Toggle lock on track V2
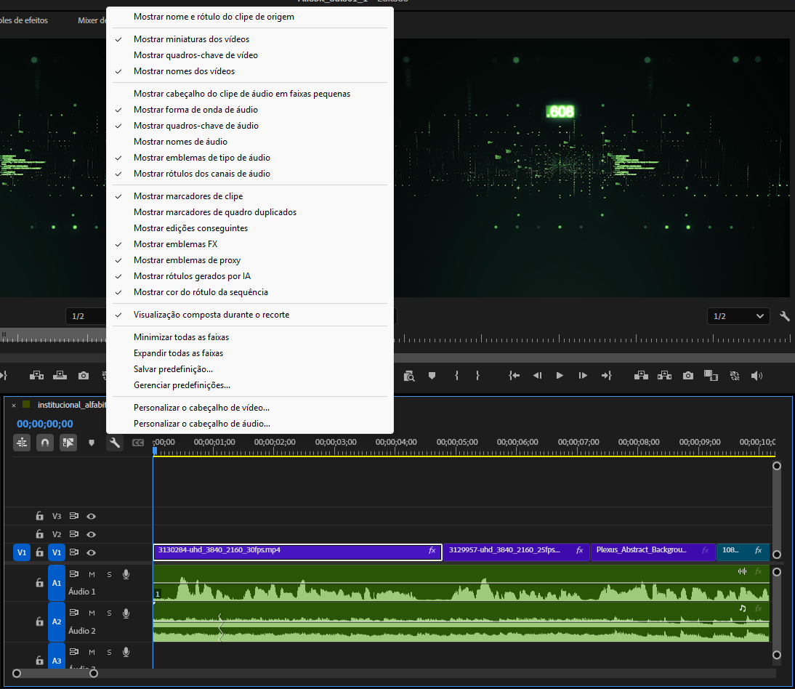795x689 pixels. [x=39, y=534]
